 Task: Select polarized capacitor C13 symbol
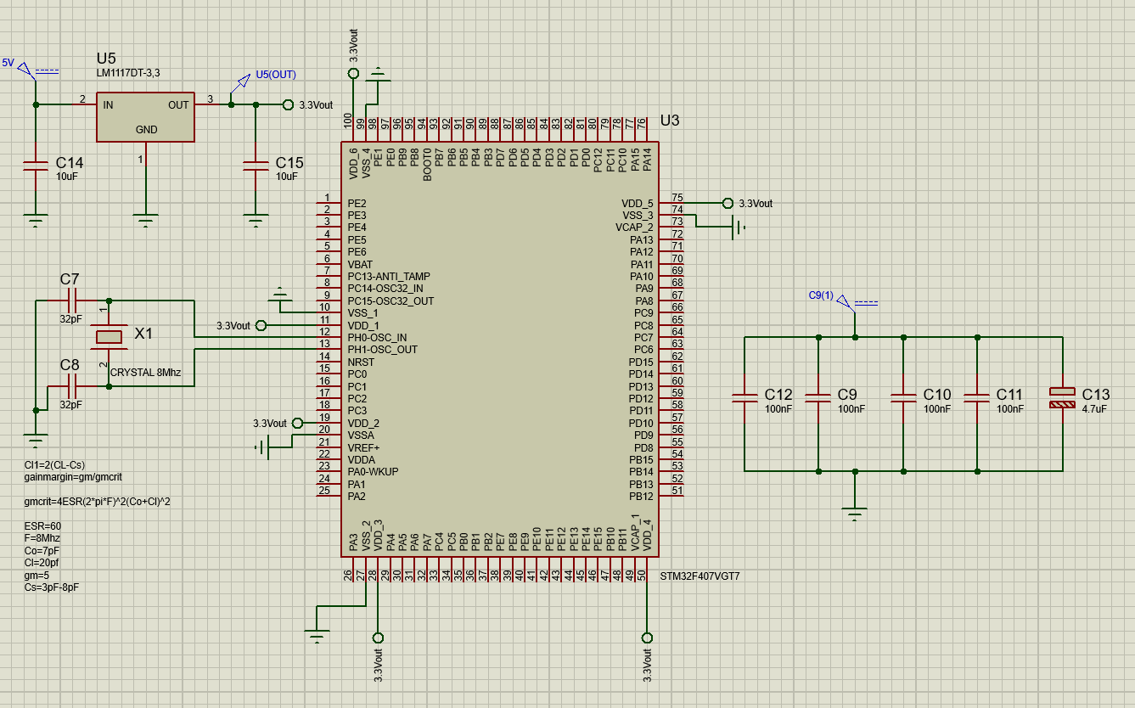(1062, 397)
